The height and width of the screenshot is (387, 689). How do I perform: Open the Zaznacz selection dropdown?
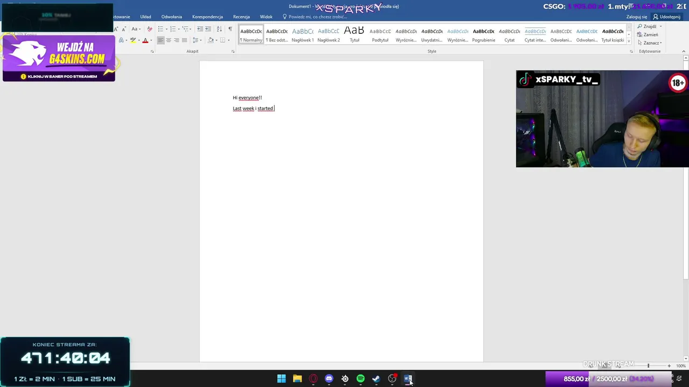click(x=649, y=43)
